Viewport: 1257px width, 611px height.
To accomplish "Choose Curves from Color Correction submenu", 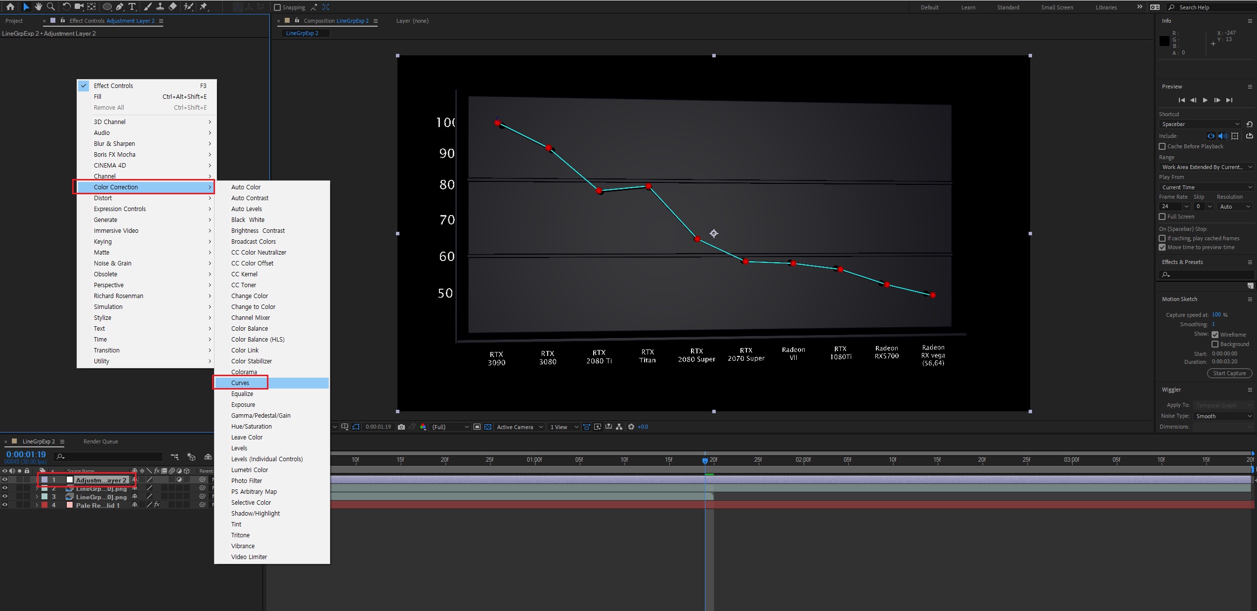I will point(240,383).
